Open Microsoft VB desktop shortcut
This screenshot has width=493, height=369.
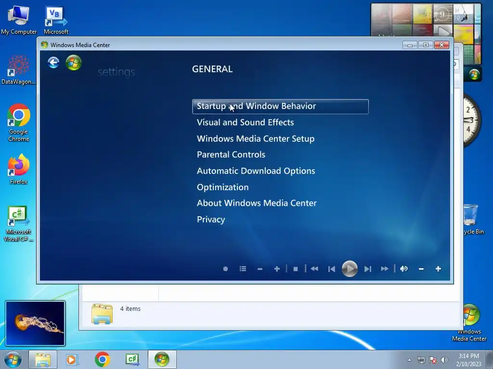click(56, 20)
